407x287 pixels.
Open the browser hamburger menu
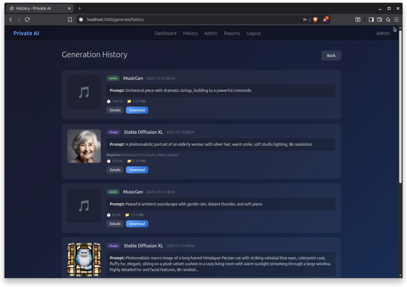click(396, 20)
